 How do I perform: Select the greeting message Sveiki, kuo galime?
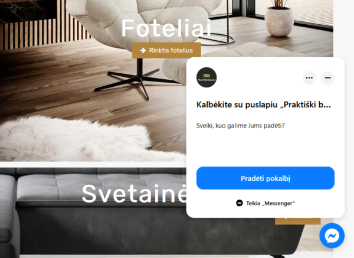[241, 126]
